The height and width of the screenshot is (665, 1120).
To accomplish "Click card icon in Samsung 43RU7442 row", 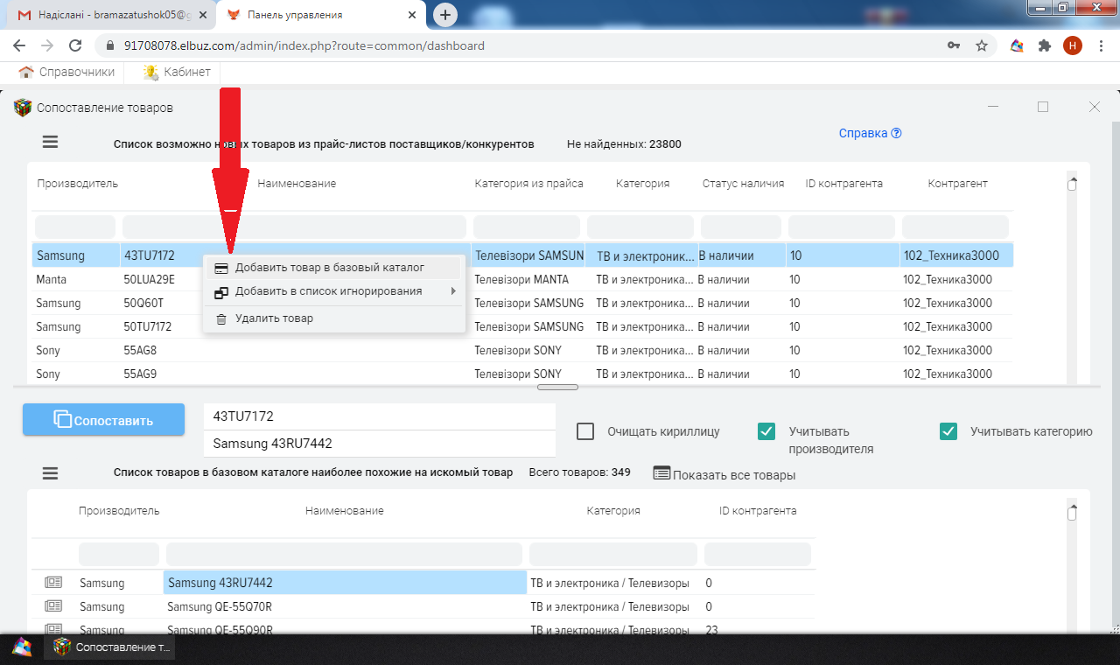I will (53, 582).
